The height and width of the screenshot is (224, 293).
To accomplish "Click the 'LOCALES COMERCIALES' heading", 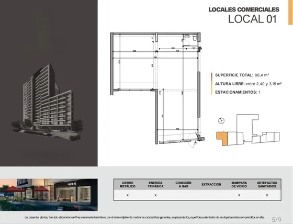I will 244,9.
